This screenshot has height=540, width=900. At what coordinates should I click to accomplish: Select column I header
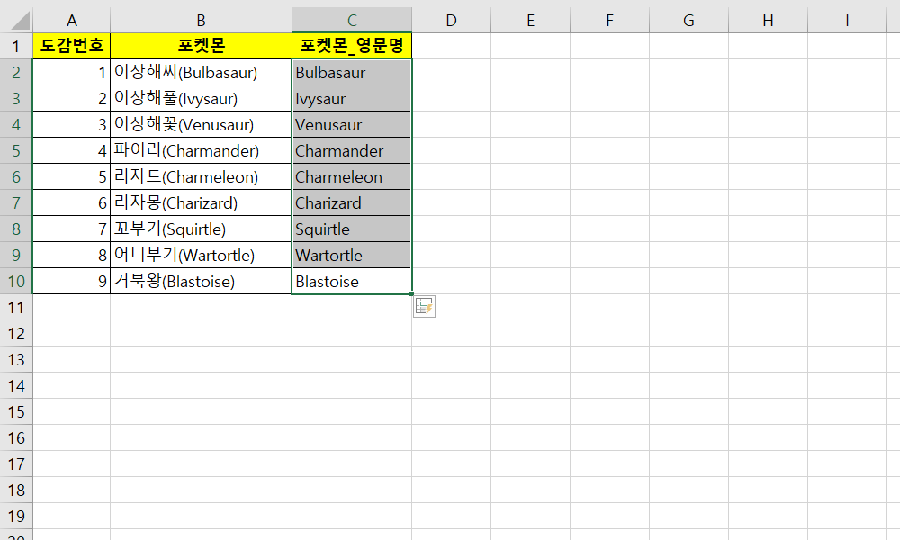pyautogui.click(x=847, y=21)
